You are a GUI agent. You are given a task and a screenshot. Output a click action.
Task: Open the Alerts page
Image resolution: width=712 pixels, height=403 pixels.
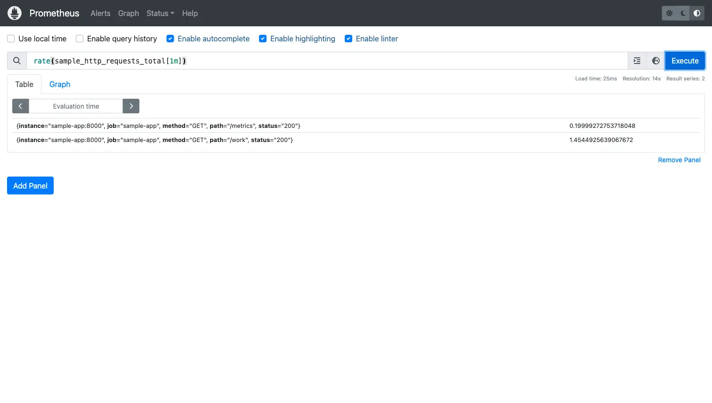[100, 13]
